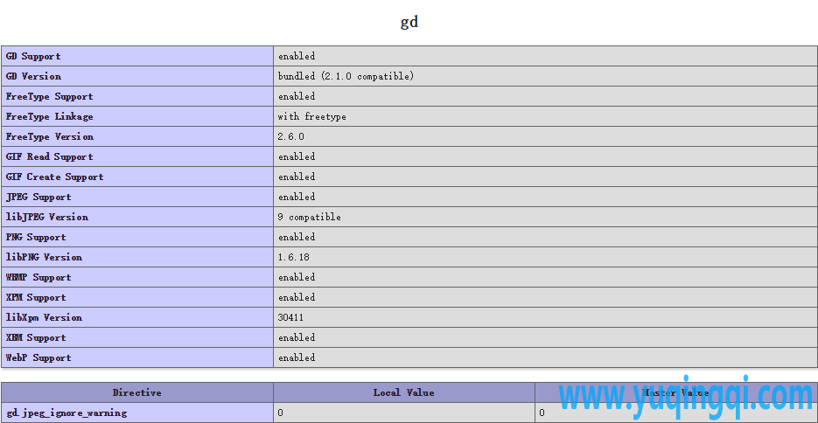The height and width of the screenshot is (423, 818).
Task: Click the Local Value "0" for gd.jpeg_ignore_warning
Action: tap(281, 413)
